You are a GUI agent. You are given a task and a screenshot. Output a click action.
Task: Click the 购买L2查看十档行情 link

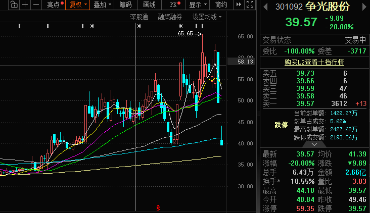tap(314, 62)
